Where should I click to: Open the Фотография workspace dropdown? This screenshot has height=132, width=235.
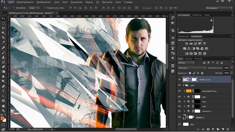219,8
